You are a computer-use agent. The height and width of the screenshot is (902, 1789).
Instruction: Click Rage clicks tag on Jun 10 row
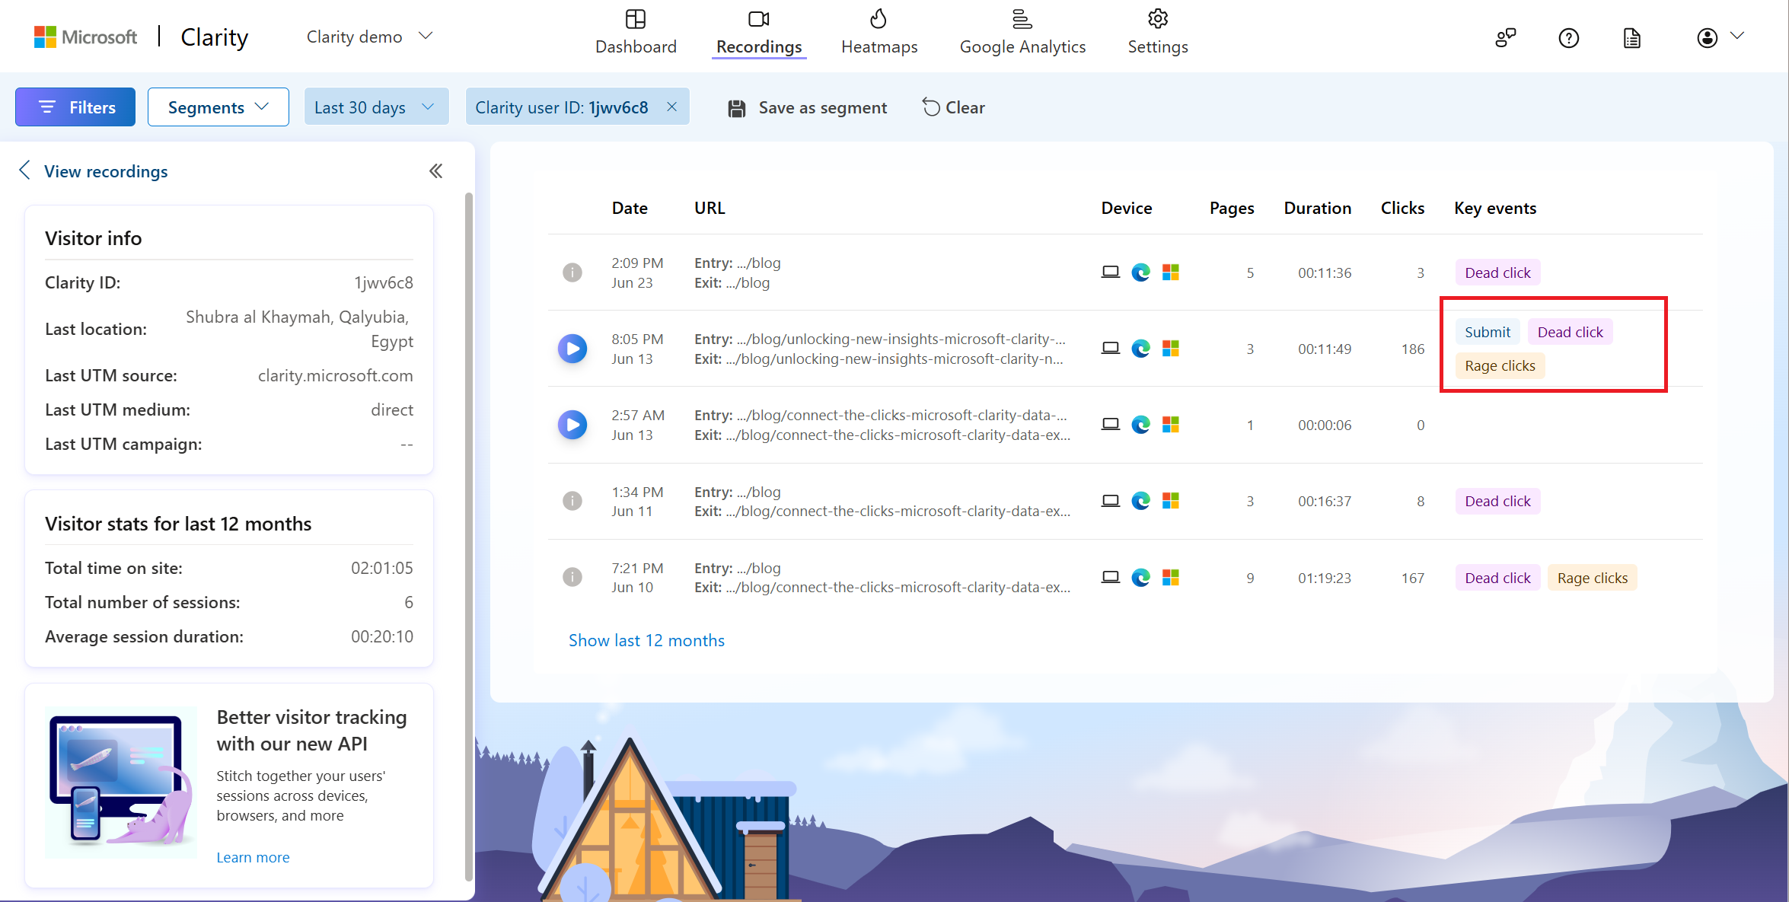(x=1592, y=578)
